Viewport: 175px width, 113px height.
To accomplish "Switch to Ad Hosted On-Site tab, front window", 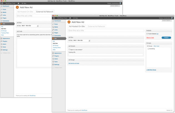I will tap(77, 26).
